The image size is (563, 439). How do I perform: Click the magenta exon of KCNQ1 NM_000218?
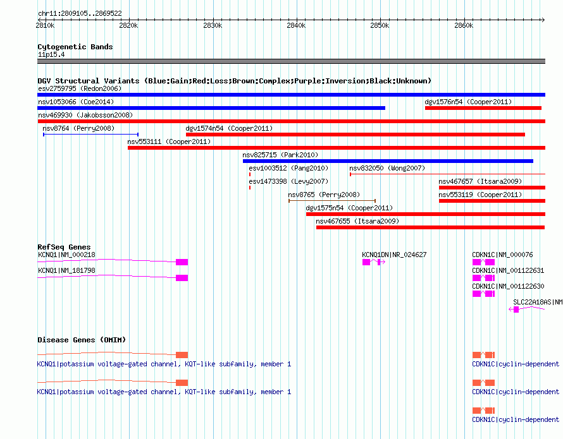[x=182, y=262]
